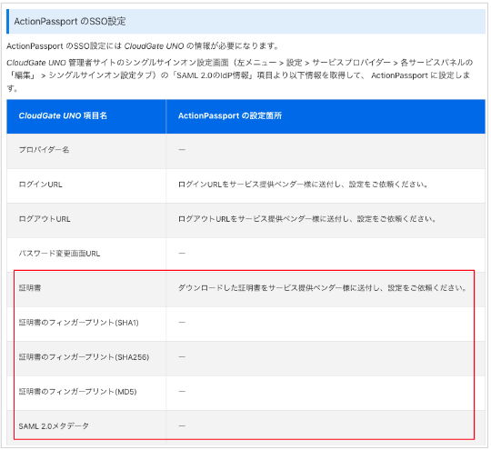Click the プロバイダー名 row label

44,150
